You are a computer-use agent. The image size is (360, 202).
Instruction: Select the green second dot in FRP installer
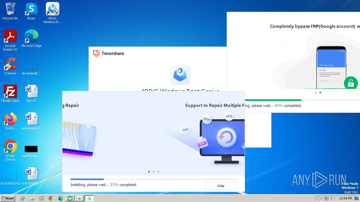pos(320,93)
